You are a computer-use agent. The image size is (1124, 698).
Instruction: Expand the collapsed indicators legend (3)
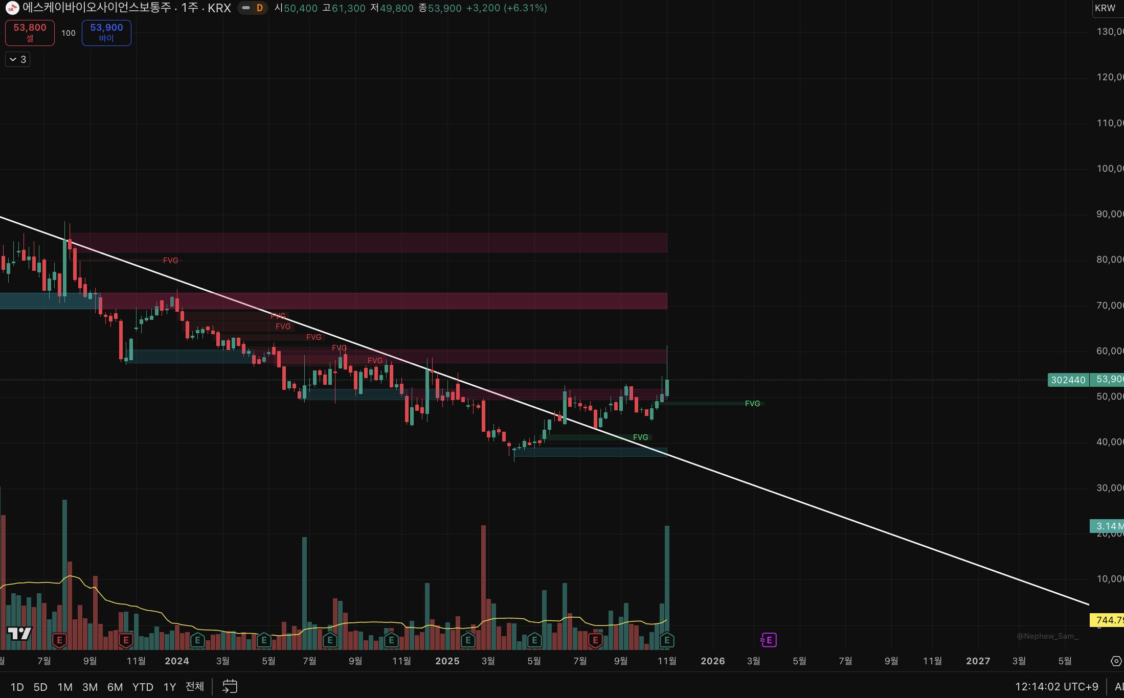coord(18,59)
